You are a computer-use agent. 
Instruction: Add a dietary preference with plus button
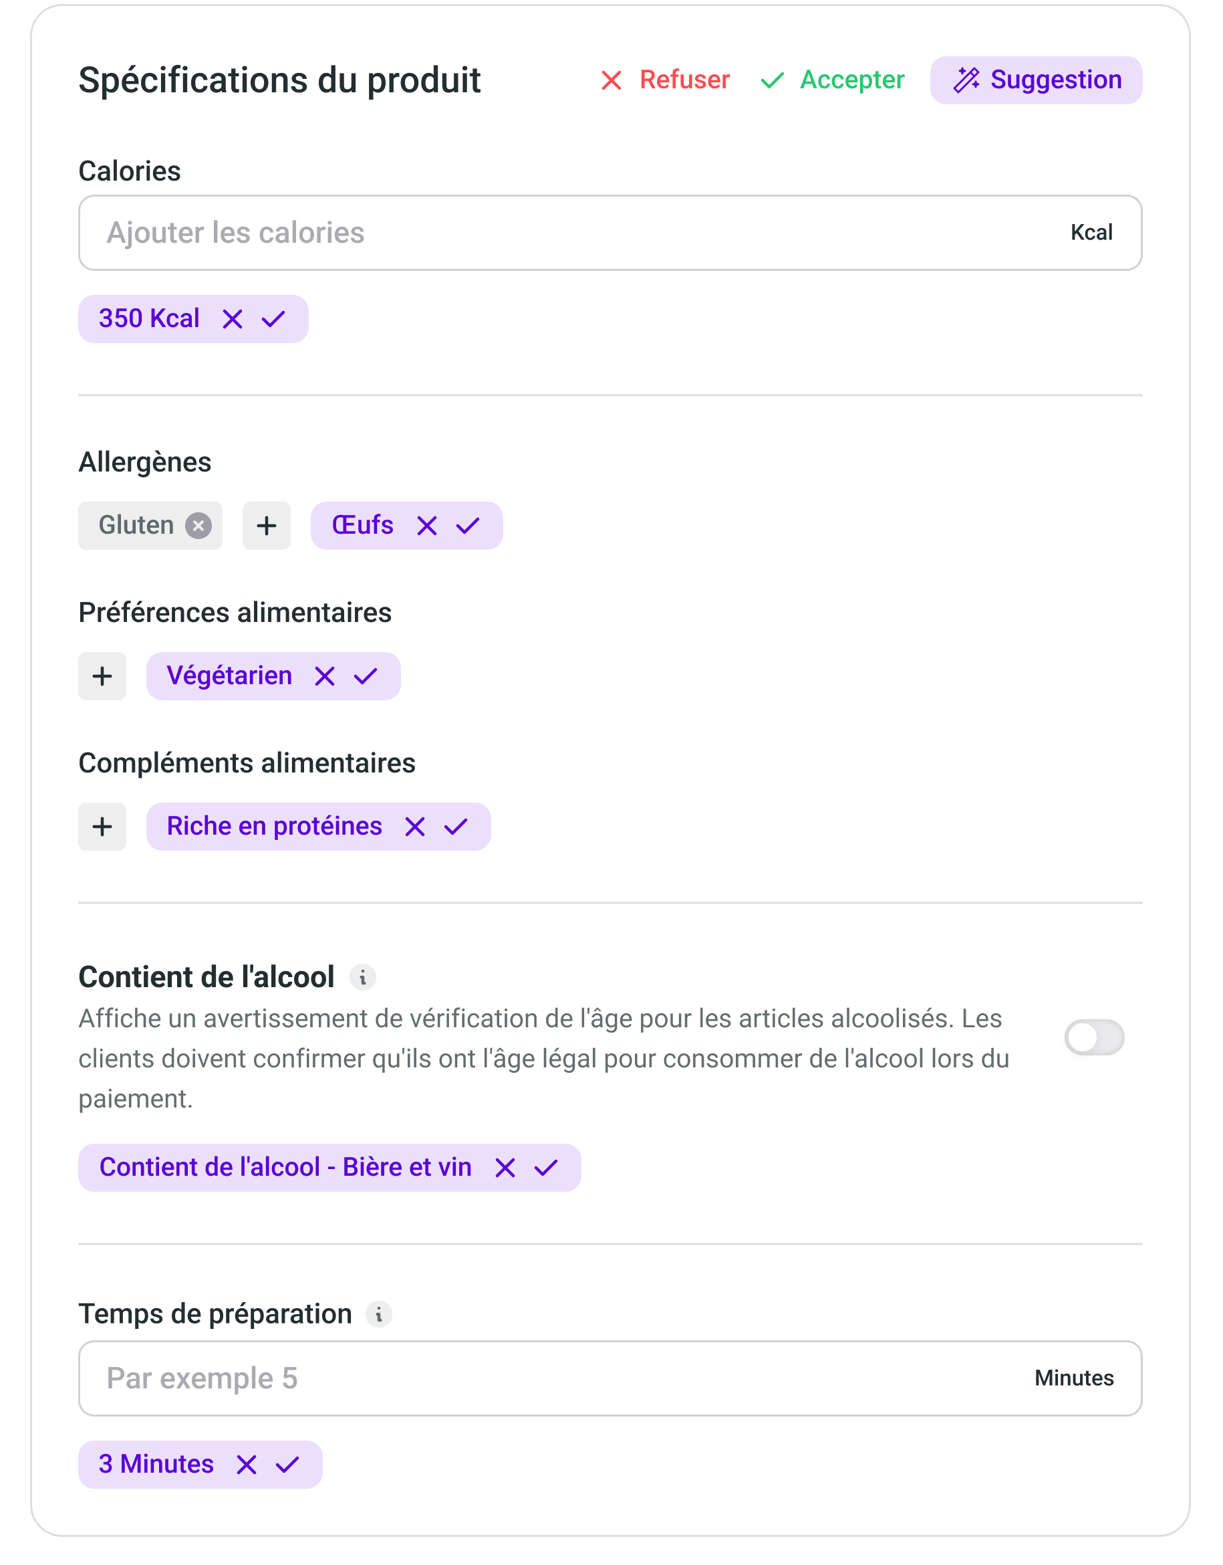102,676
